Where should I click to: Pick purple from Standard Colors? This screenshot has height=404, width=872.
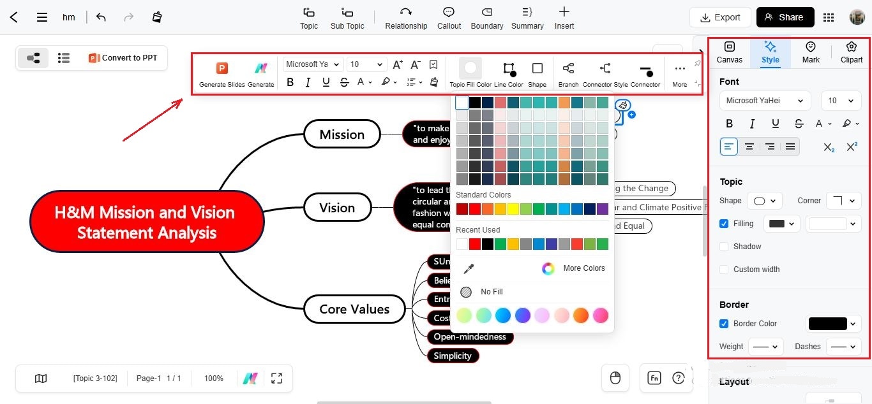click(x=603, y=209)
